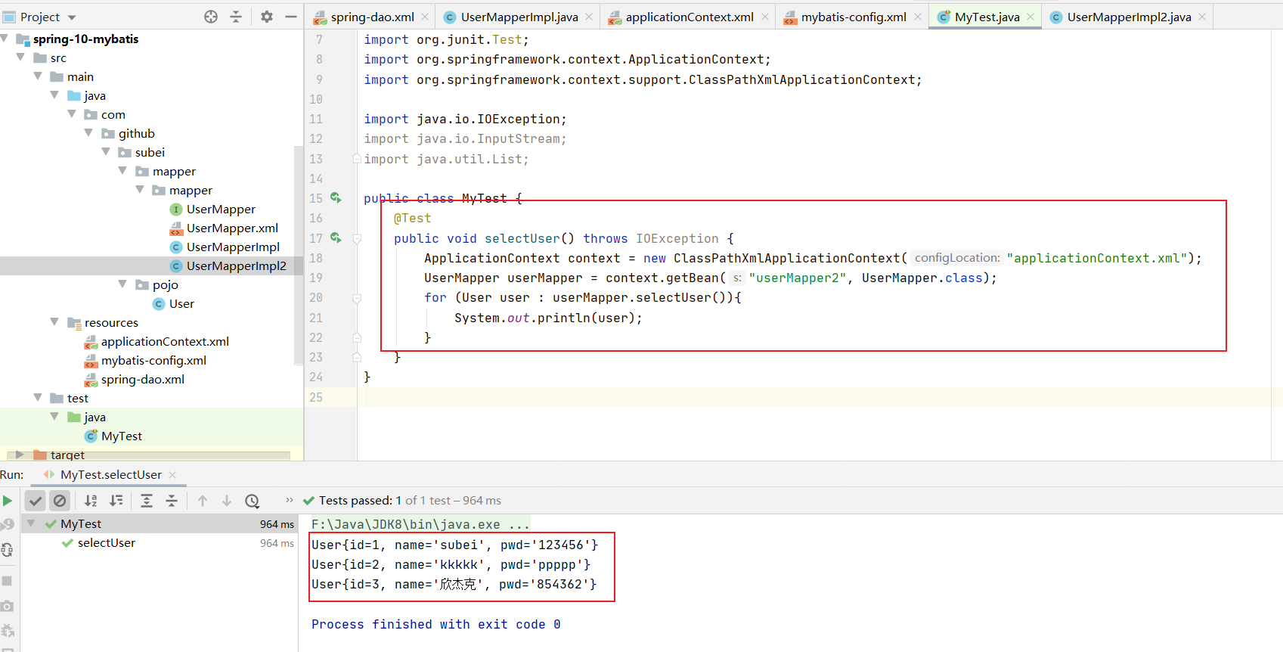Collapse all test results
The width and height of the screenshot is (1283, 652).
tap(172, 501)
